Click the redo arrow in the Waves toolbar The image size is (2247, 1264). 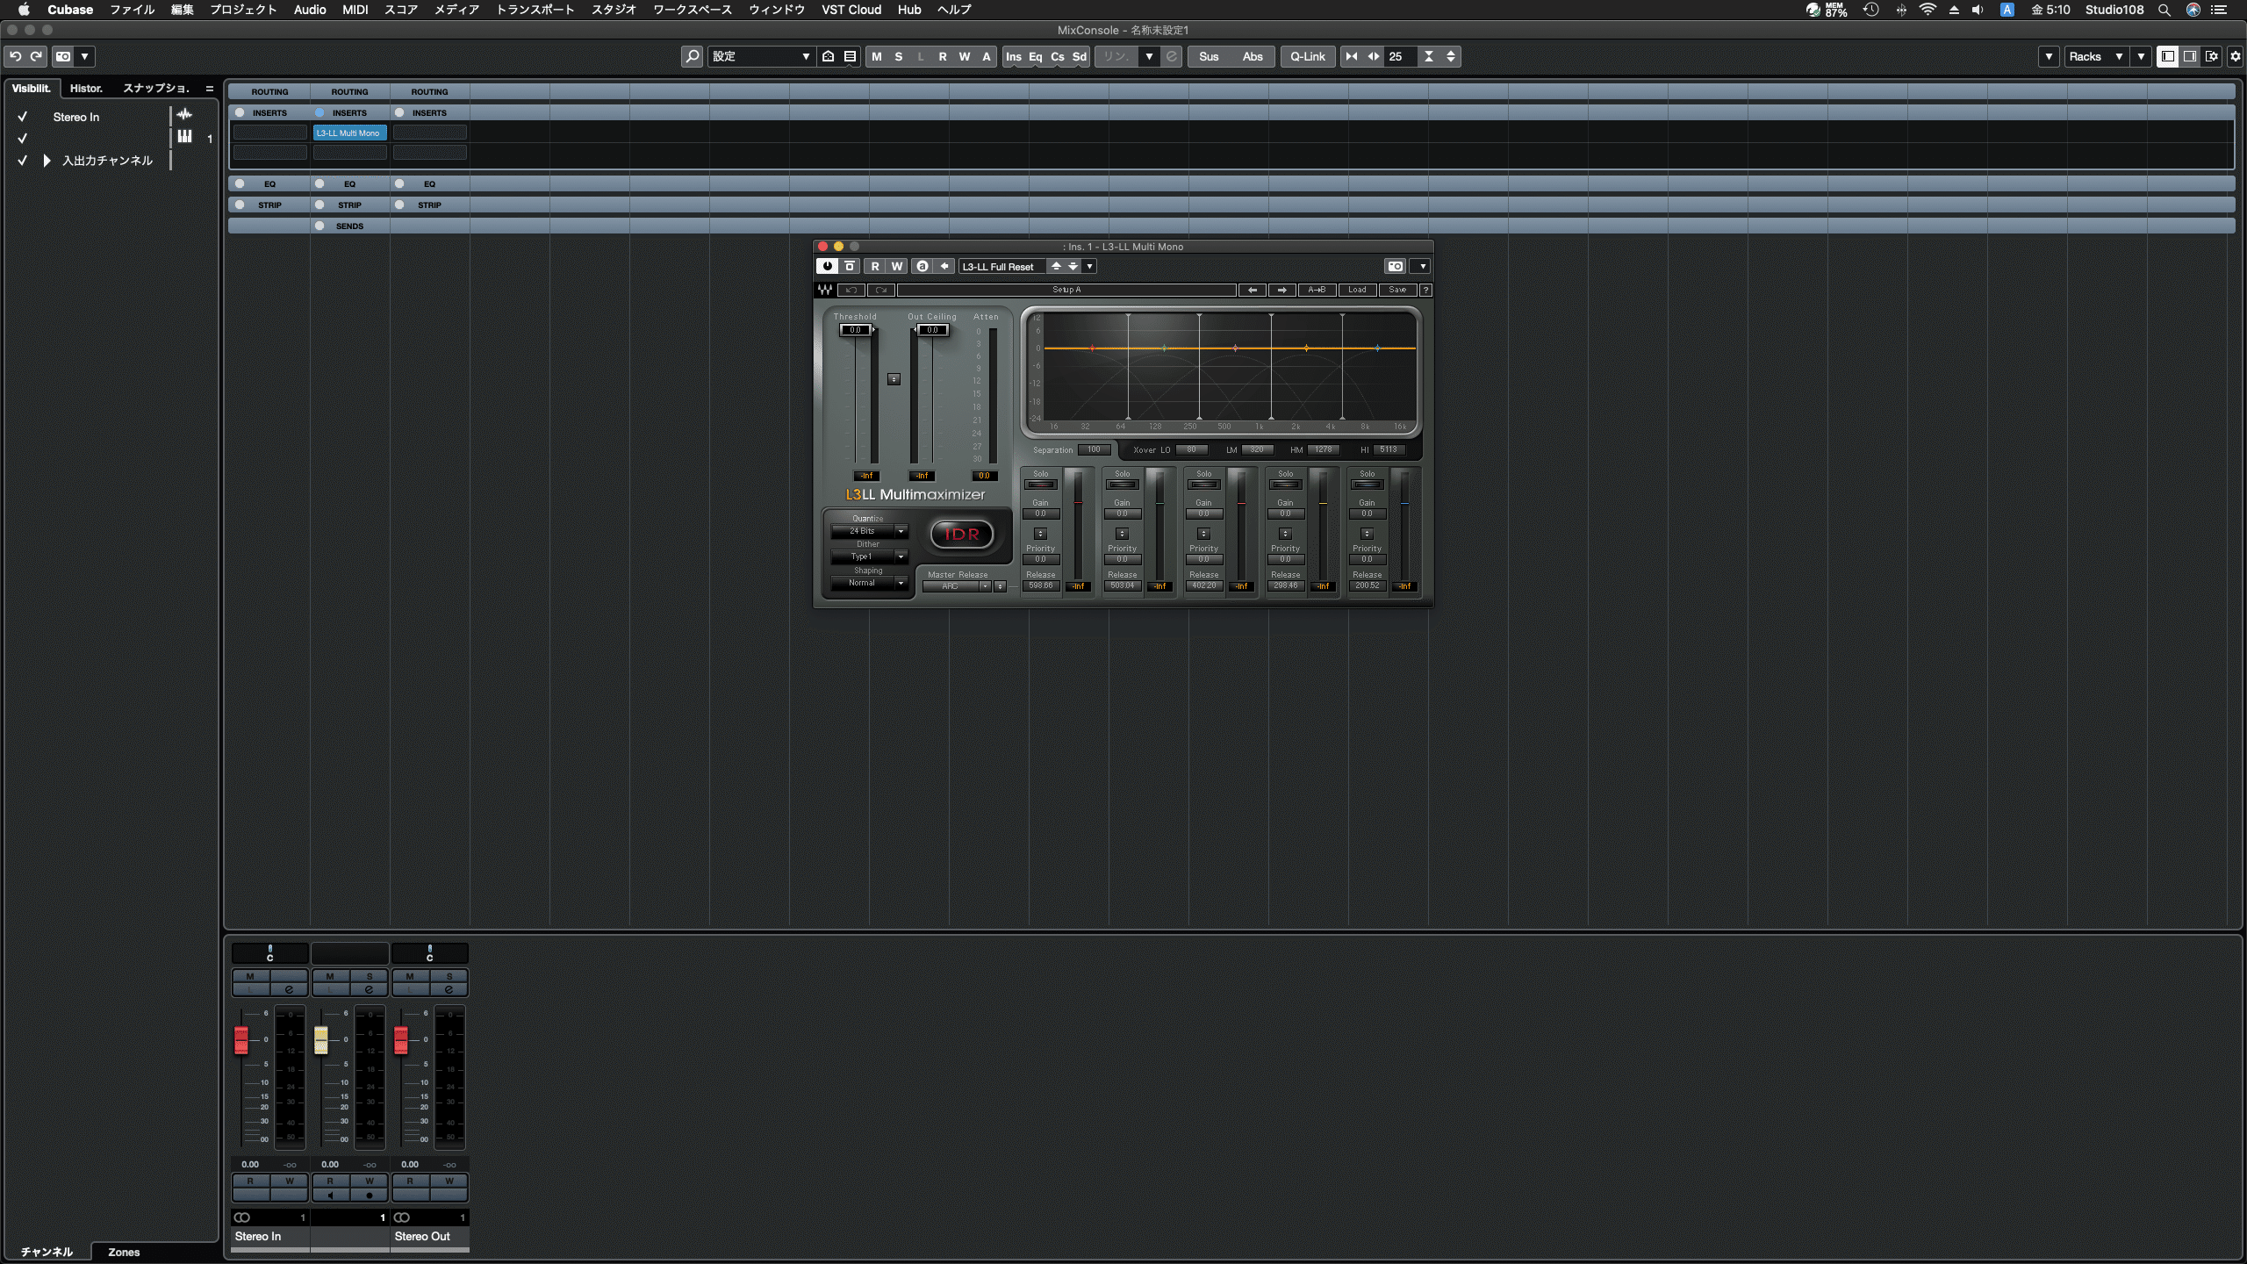pyautogui.click(x=880, y=290)
